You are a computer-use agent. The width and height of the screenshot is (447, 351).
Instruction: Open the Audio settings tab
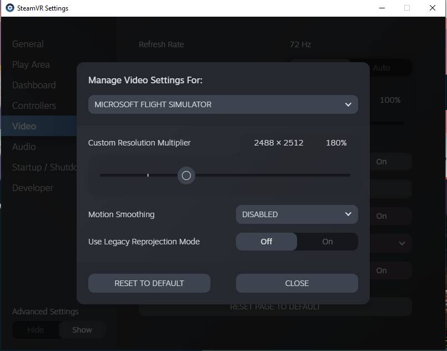coord(24,147)
